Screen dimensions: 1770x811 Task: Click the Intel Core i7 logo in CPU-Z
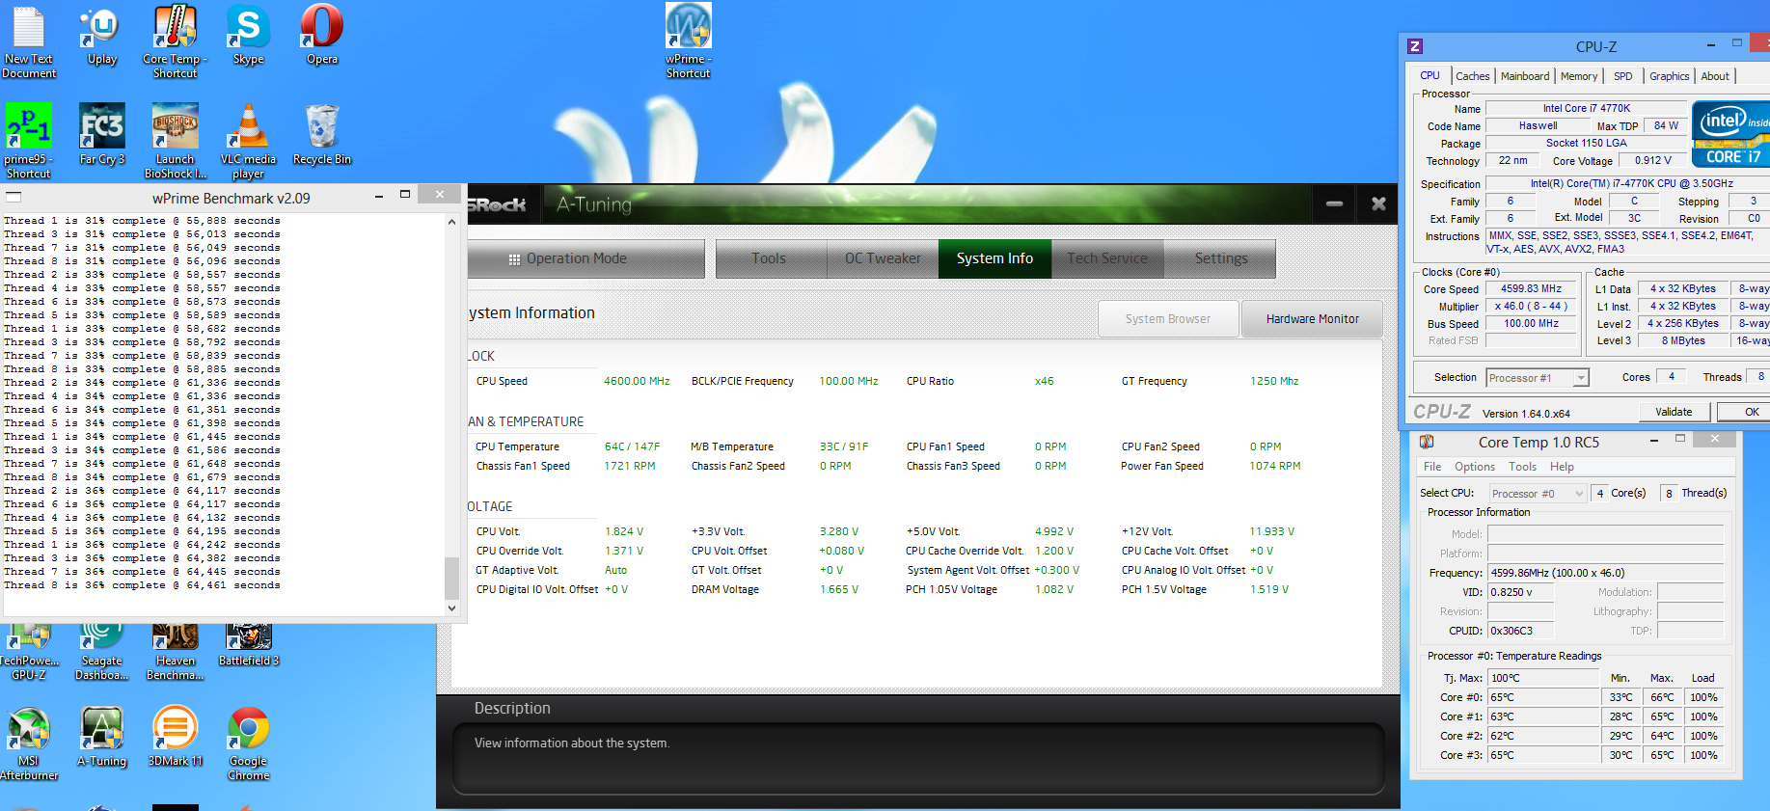(x=1730, y=134)
